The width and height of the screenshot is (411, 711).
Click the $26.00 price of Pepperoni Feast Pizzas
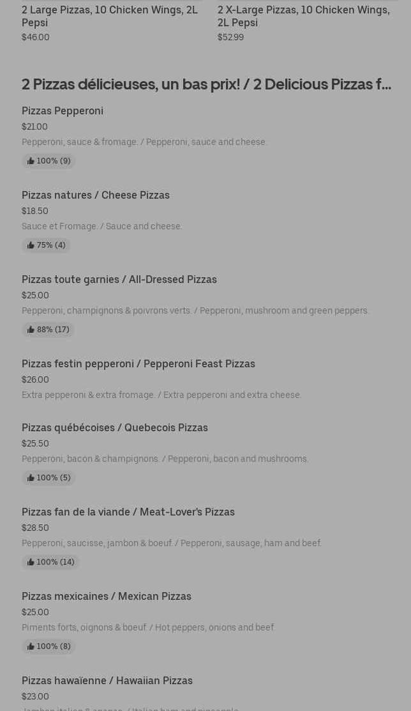[x=35, y=379]
